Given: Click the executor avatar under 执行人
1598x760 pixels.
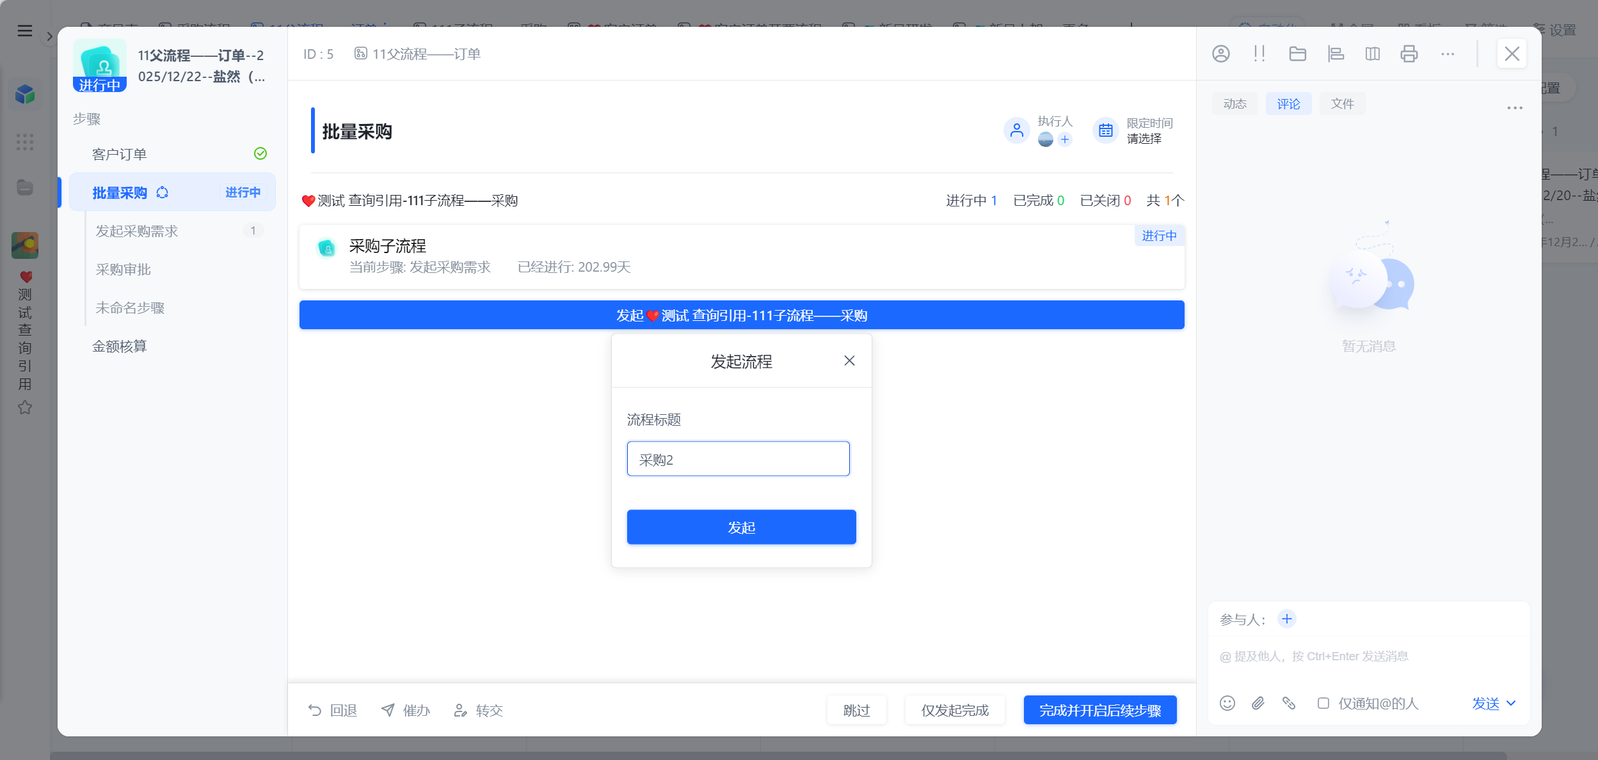Looking at the screenshot, I should pos(1045,139).
